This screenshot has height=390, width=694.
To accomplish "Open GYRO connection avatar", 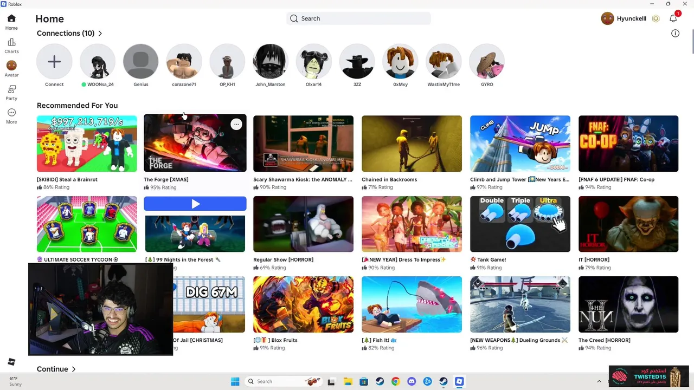I will (487, 62).
